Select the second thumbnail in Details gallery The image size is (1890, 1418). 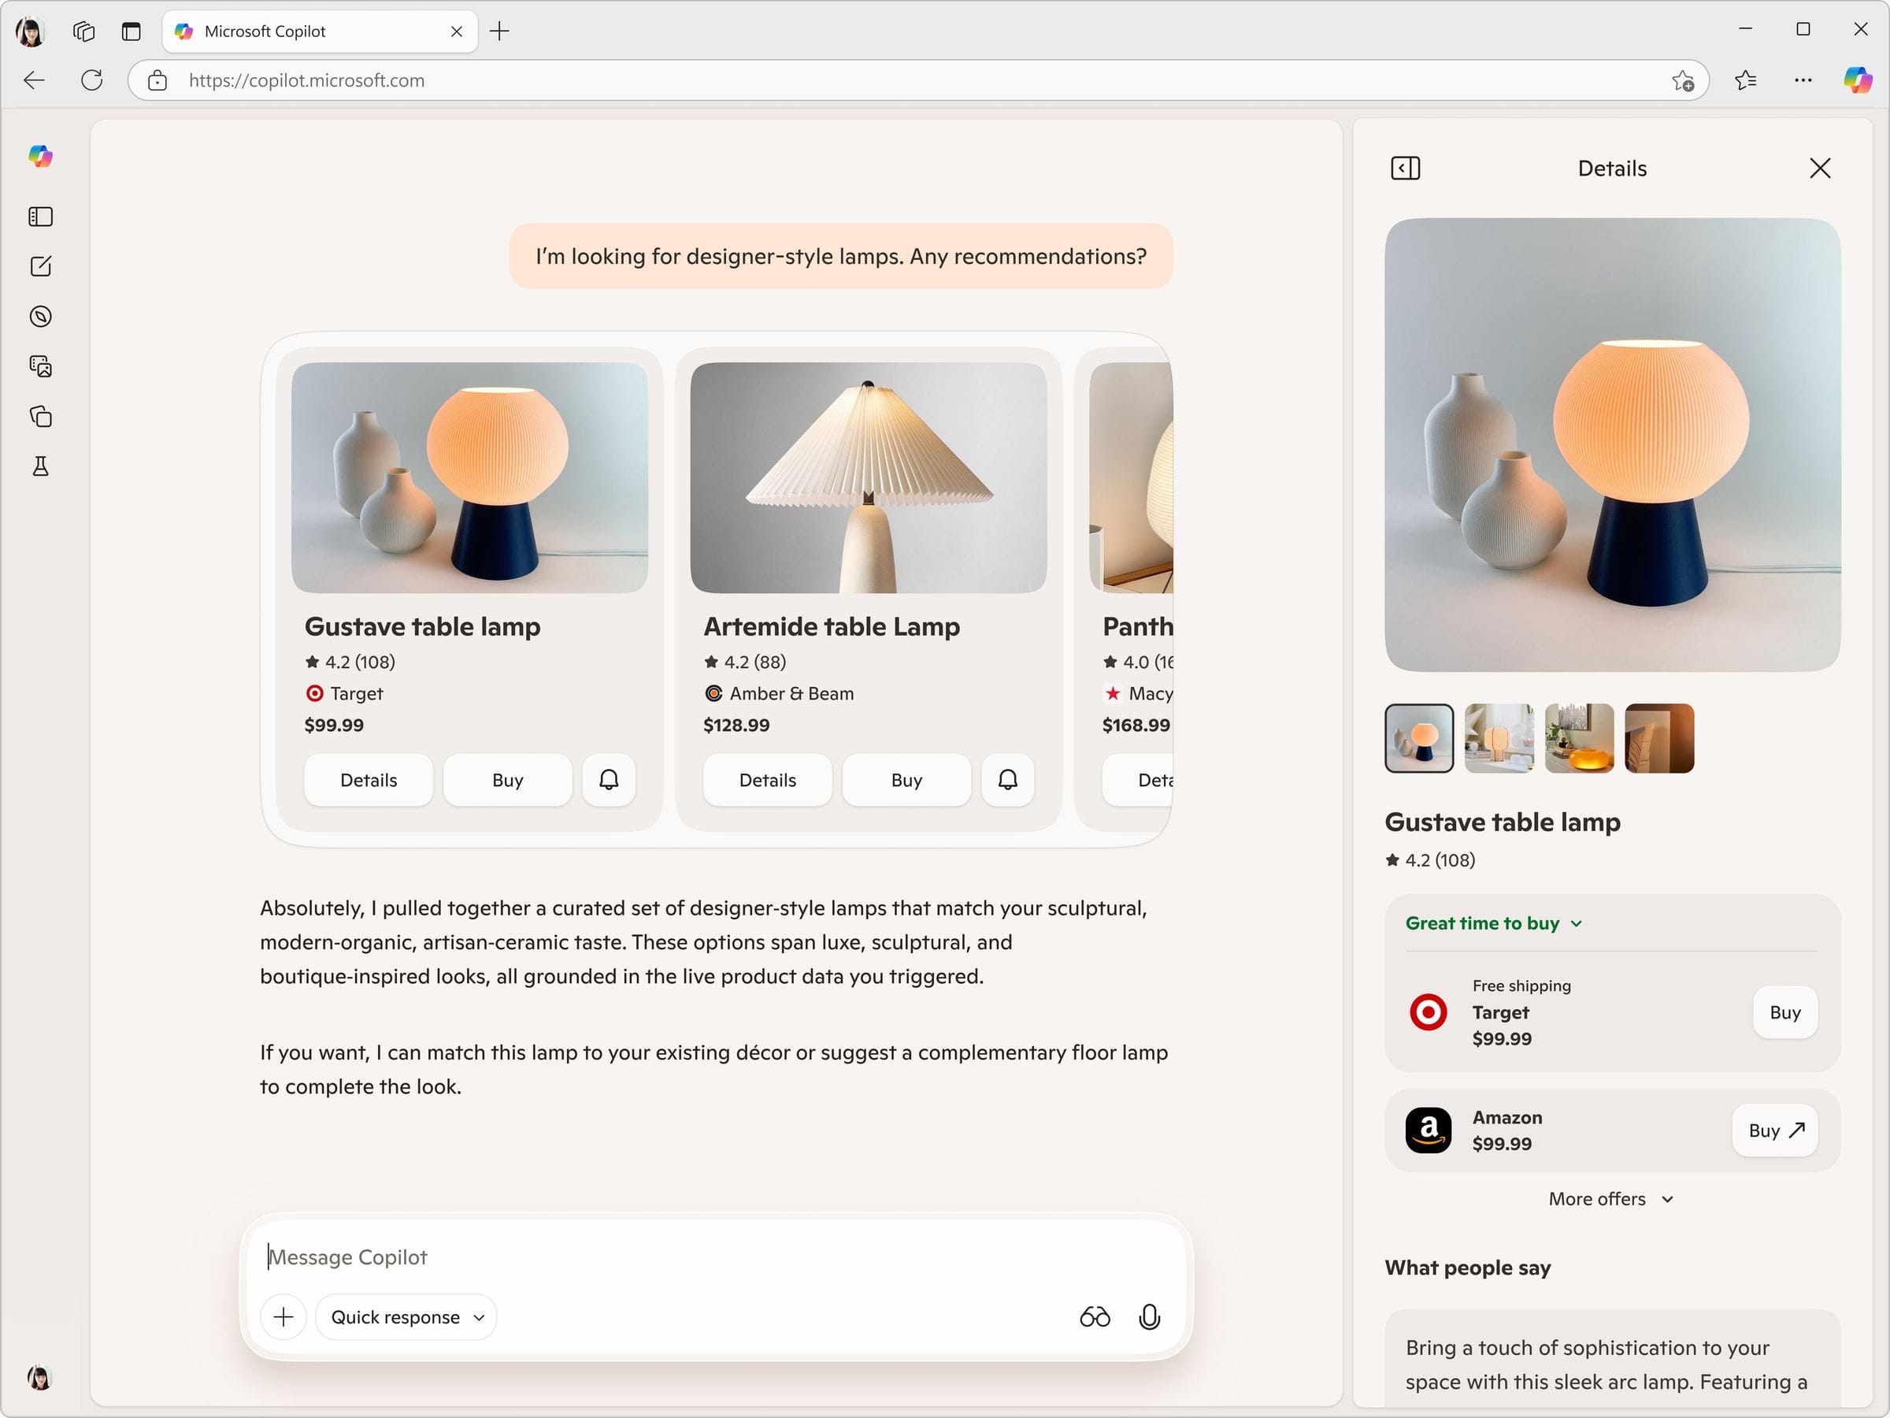point(1499,738)
